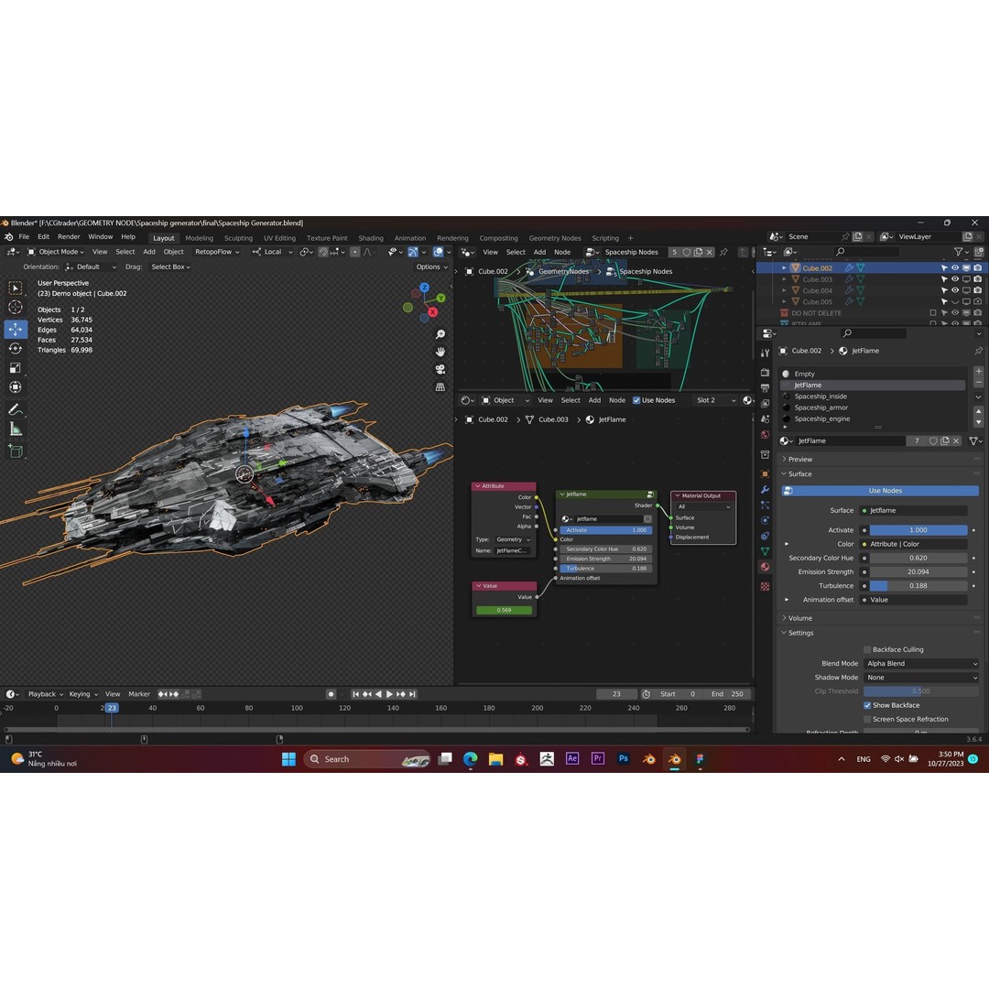Toggle auto keying record button in timeline
Viewport: 989px width, 989px height.
(x=331, y=694)
